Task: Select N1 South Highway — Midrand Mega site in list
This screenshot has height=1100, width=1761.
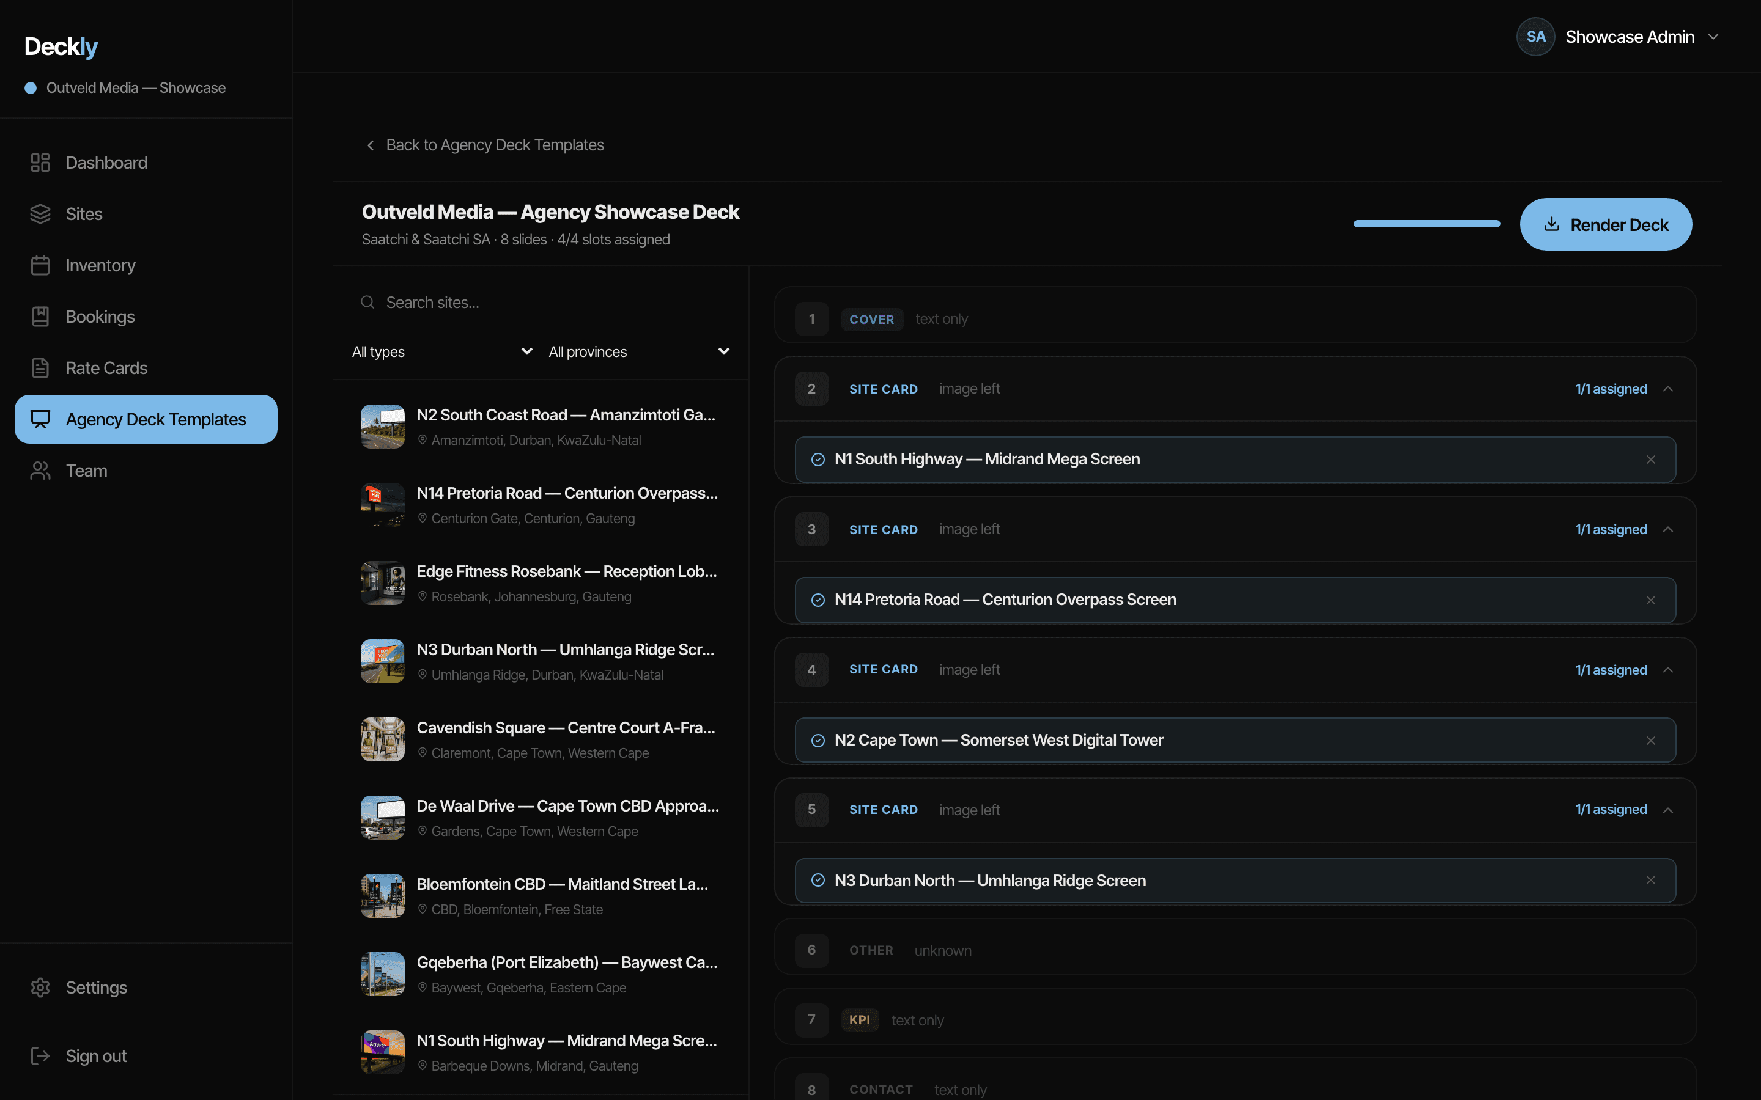Action: (x=541, y=1052)
